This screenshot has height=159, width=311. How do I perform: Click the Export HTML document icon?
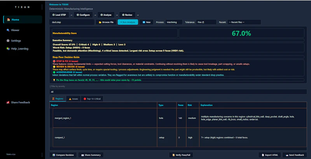coord(263,155)
